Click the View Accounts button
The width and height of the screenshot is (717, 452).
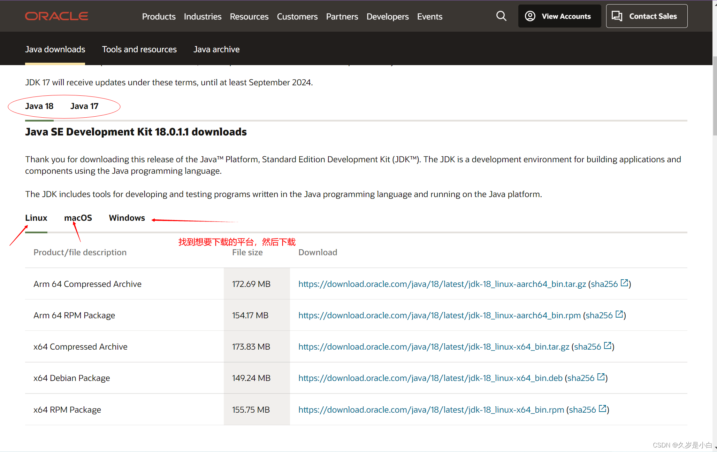[x=559, y=16]
